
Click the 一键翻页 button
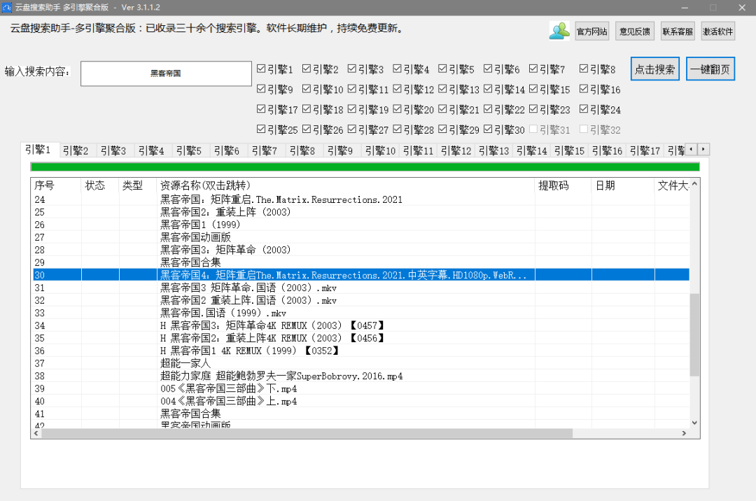[x=710, y=69]
